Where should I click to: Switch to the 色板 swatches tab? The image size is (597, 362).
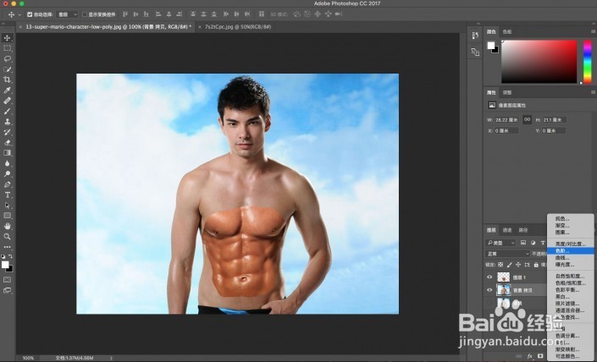pos(506,31)
